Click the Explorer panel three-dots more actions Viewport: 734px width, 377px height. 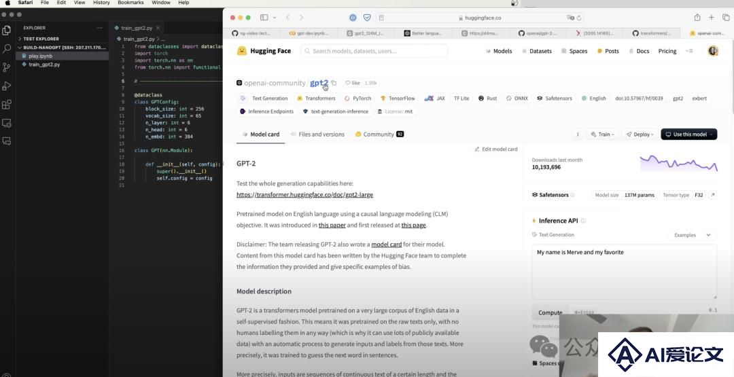(x=100, y=28)
